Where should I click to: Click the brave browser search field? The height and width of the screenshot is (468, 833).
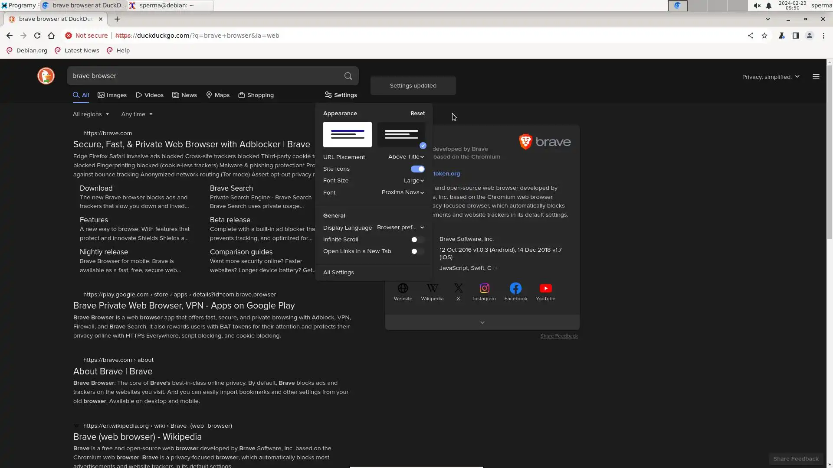[204, 76]
